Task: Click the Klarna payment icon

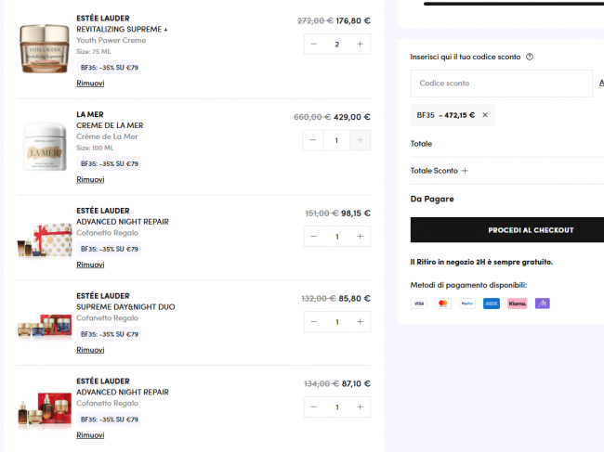Action: tap(517, 303)
